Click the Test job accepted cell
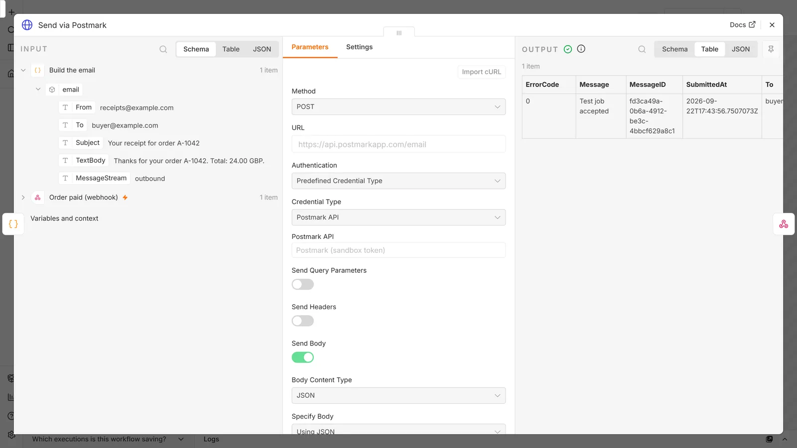The width and height of the screenshot is (797, 448). (601, 116)
